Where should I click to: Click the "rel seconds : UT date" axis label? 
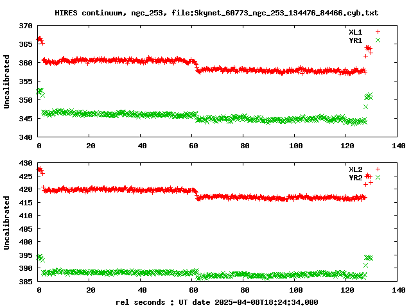coord(217,302)
